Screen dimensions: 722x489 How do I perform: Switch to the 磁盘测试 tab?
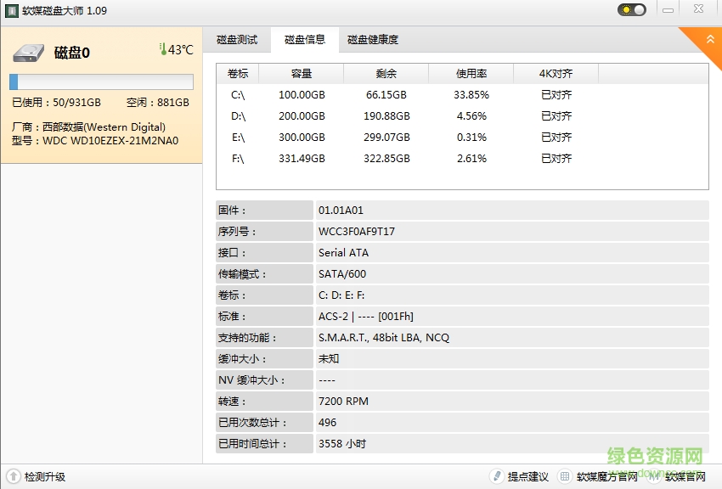click(x=239, y=39)
